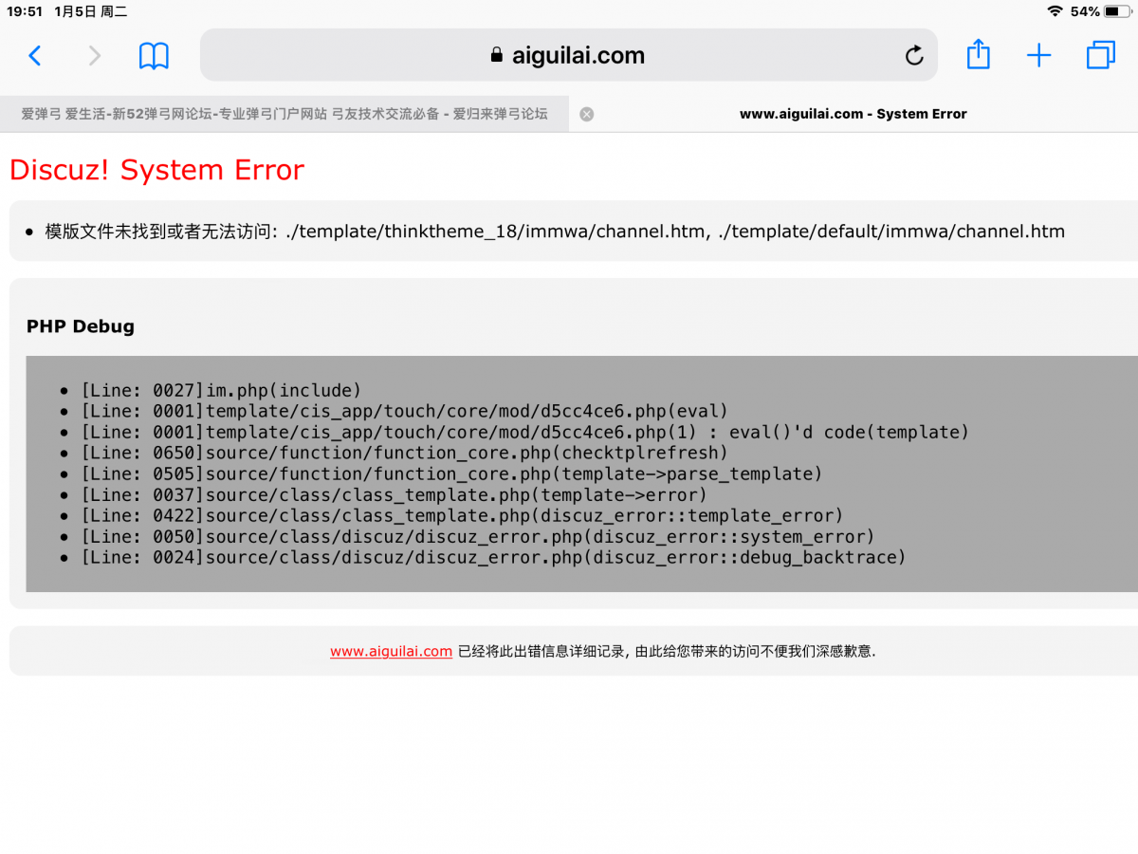Viewport: 1138px width, 854px height.
Task: Click the template->error debug line
Action: 395,494
